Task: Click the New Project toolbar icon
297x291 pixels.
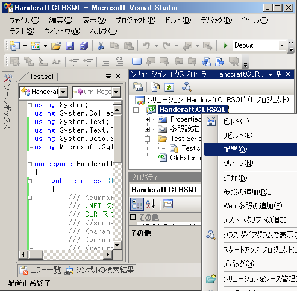Action: (x=15, y=46)
